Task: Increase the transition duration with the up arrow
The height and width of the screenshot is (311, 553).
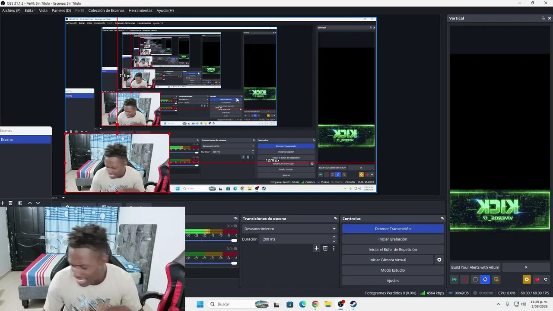Action: click(334, 237)
